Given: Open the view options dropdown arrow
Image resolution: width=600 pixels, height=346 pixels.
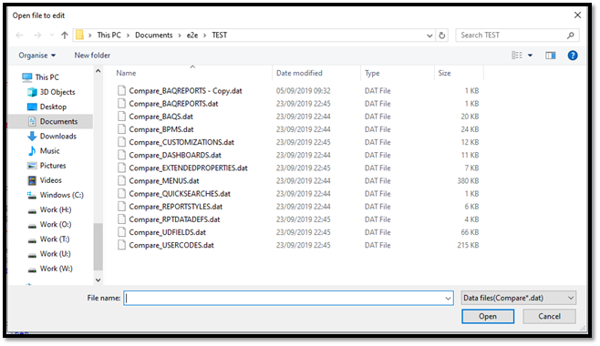Looking at the screenshot, I should point(530,56).
